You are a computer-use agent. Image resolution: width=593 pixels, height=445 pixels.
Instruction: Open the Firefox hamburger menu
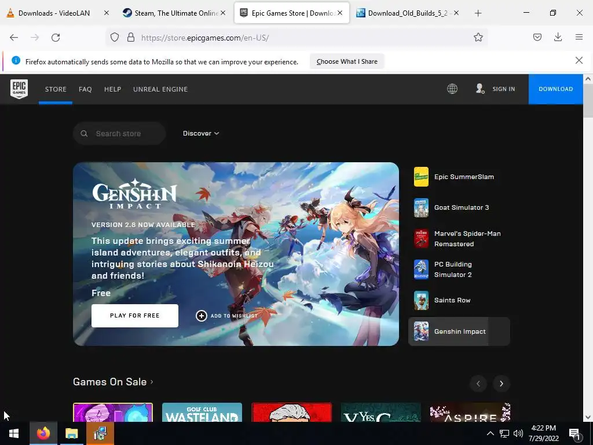click(x=579, y=37)
